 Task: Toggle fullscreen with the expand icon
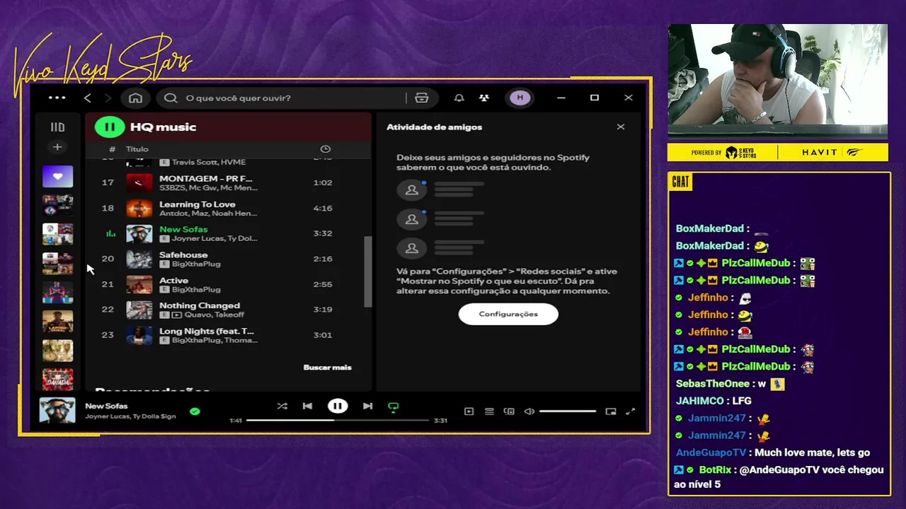[631, 411]
